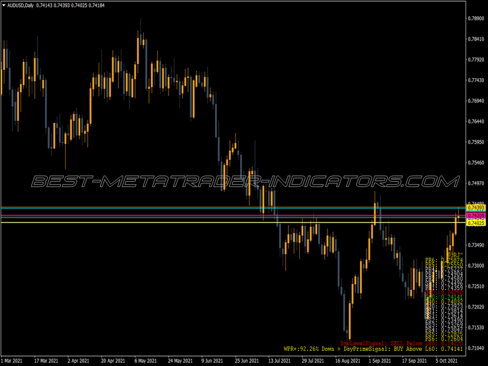Click the 0.76440 price axis label

pyautogui.click(x=476, y=121)
